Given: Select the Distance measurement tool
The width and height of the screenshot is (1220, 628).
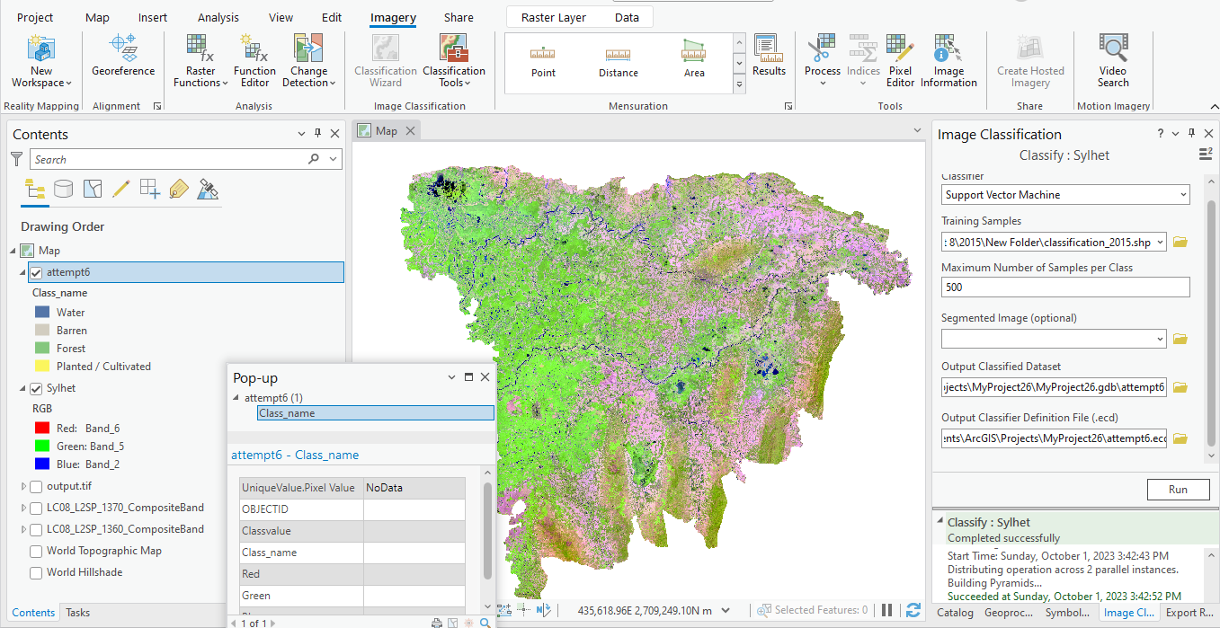Looking at the screenshot, I should (618, 59).
